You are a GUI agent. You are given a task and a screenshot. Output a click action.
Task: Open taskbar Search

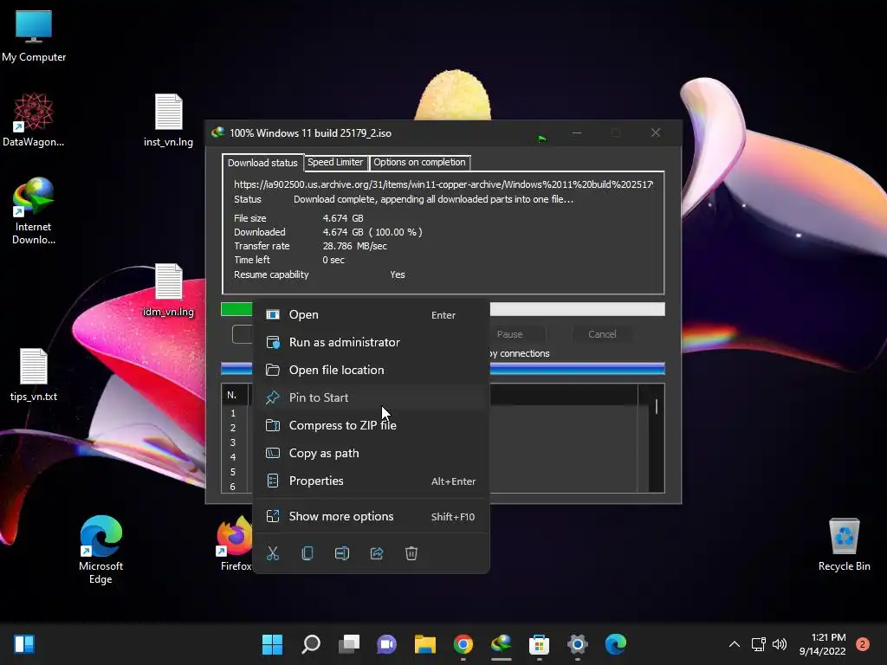point(311,644)
